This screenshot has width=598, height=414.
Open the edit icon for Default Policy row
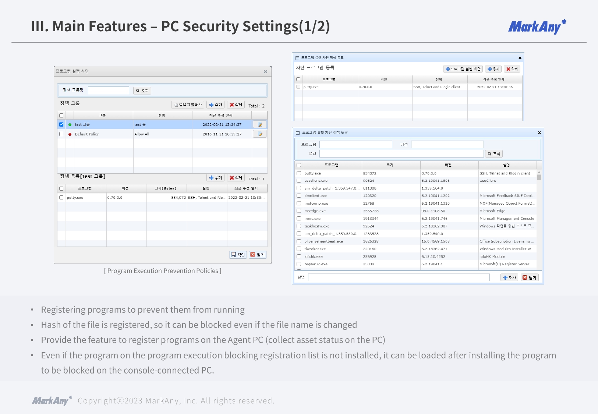click(x=260, y=134)
